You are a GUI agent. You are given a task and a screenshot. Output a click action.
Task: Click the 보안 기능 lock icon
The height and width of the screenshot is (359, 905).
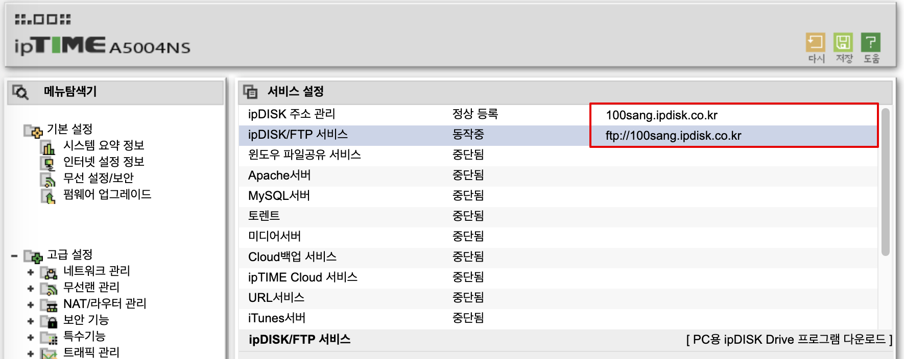pyautogui.click(x=49, y=322)
